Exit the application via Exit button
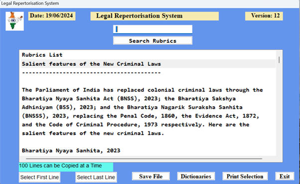This screenshot has height=184, width=300. pos(285,177)
